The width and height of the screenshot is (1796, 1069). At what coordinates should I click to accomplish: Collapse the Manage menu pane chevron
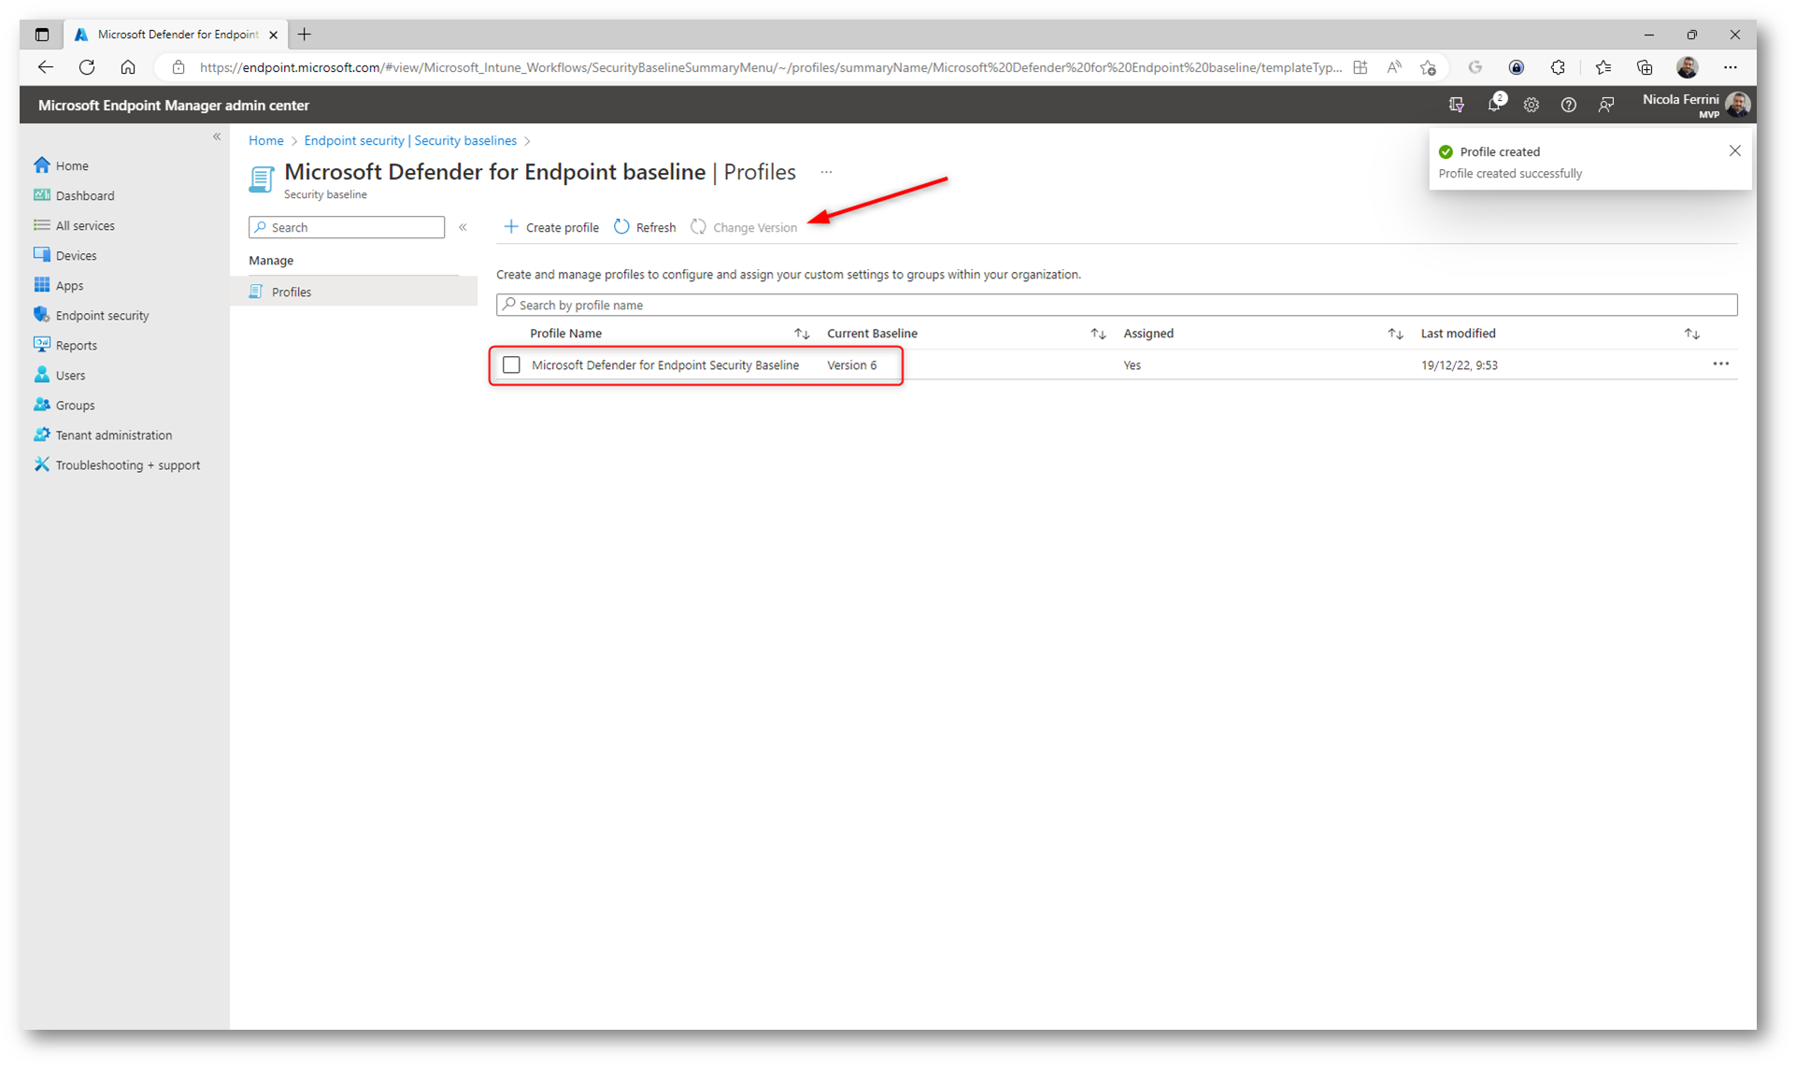(463, 227)
